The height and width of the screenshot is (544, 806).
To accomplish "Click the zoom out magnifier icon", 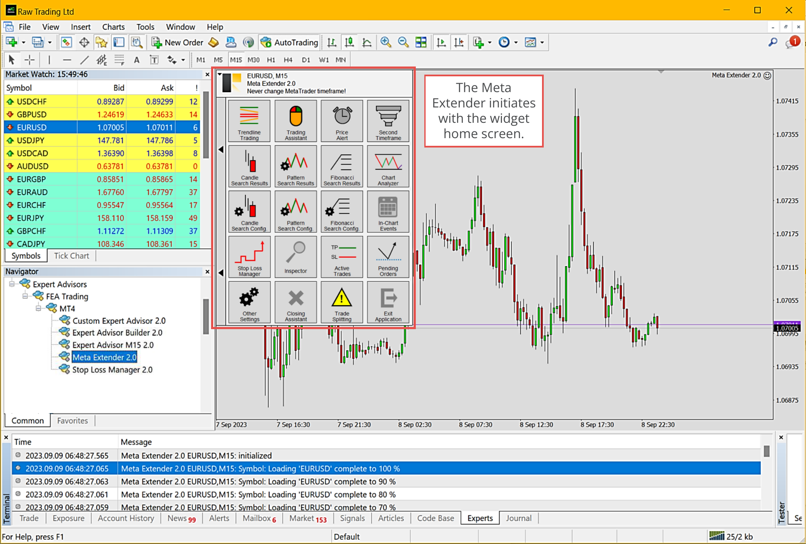I will [x=403, y=42].
